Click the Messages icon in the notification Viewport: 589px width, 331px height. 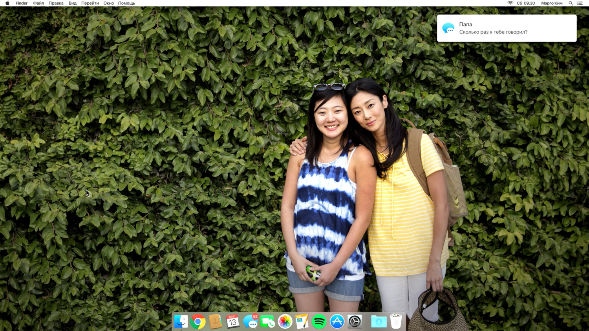[x=448, y=28]
